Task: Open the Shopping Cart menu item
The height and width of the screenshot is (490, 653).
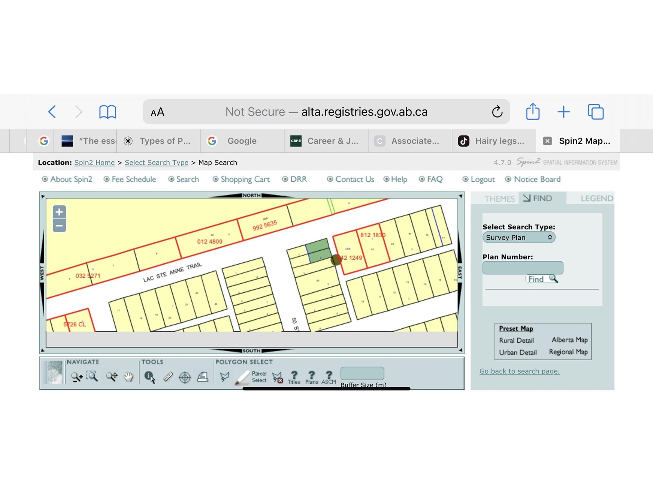Action: point(245,179)
